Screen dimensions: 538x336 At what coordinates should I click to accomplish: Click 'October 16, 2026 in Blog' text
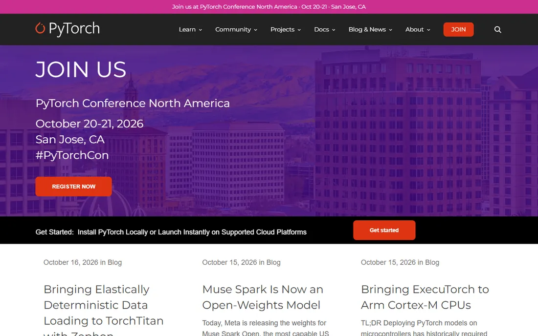pos(82,262)
